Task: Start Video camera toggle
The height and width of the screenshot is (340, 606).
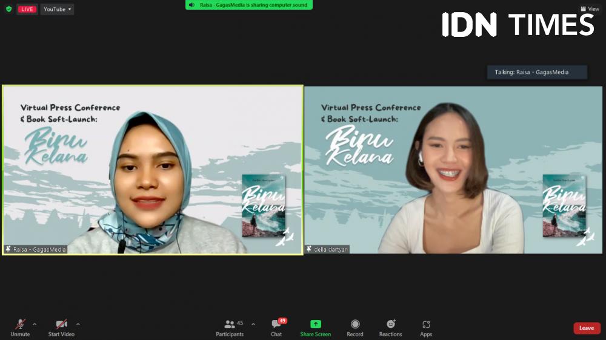Action: [61, 328]
